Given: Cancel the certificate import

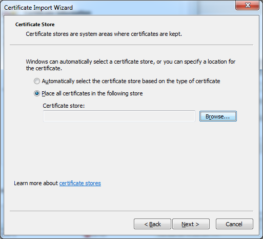Looking at the screenshot, I should coord(234,224).
